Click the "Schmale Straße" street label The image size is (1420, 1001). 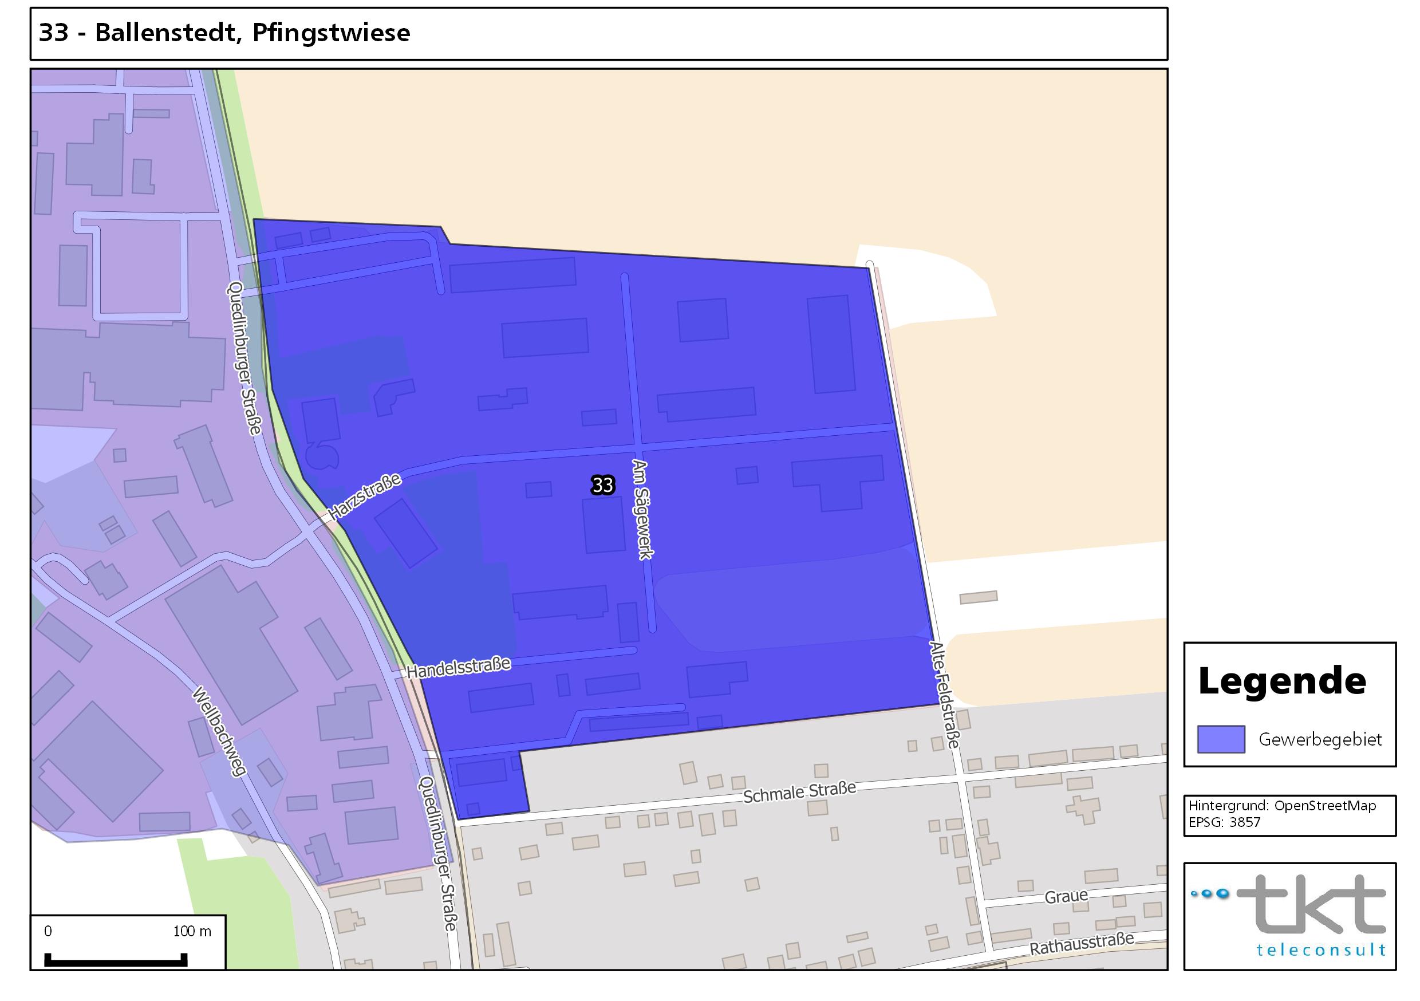click(x=799, y=793)
